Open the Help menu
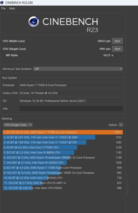 (12, 8)
